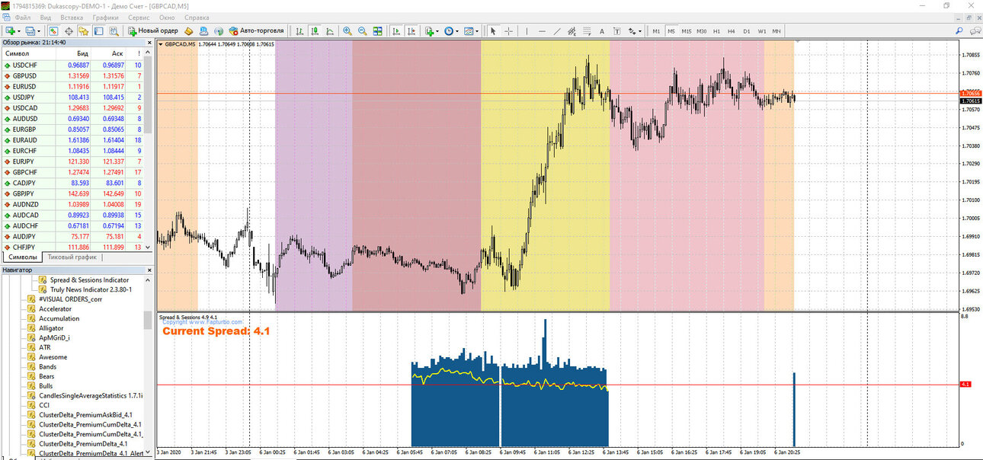Screen dimensions: 983x460
Task: Switch to the Тиковый график tab
Action: (x=72, y=257)
